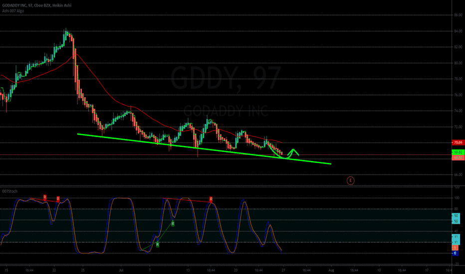
Task: Select the Ashi 007 Algo indicator label
Action: [x=13, y=11]
